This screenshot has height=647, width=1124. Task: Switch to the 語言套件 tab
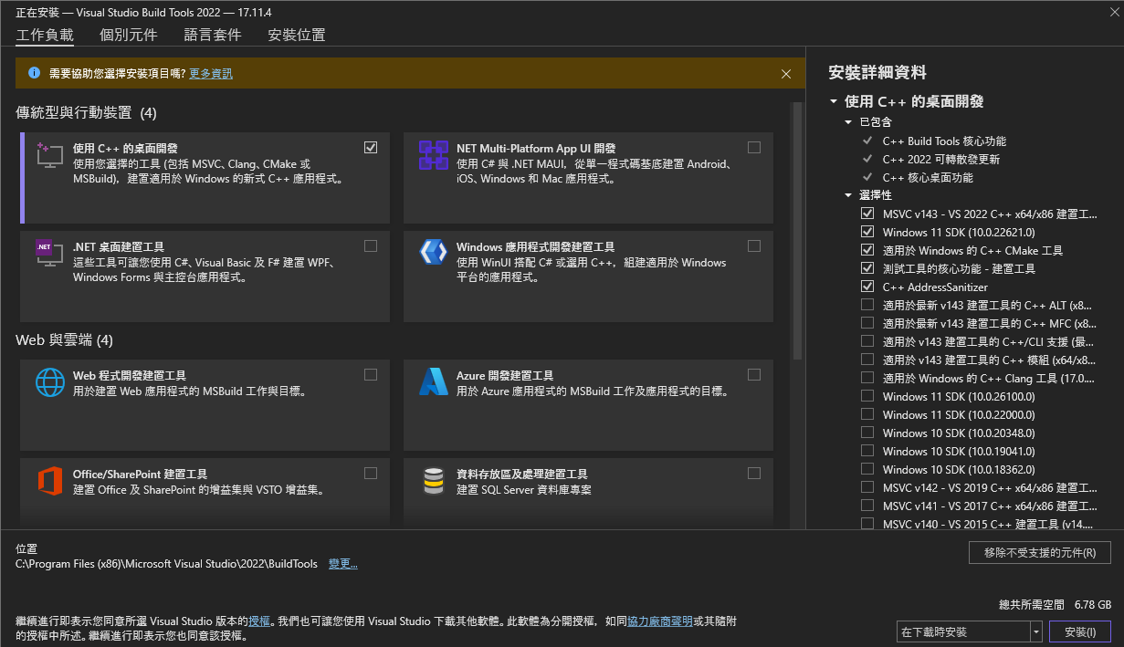[x=213, y=35]
